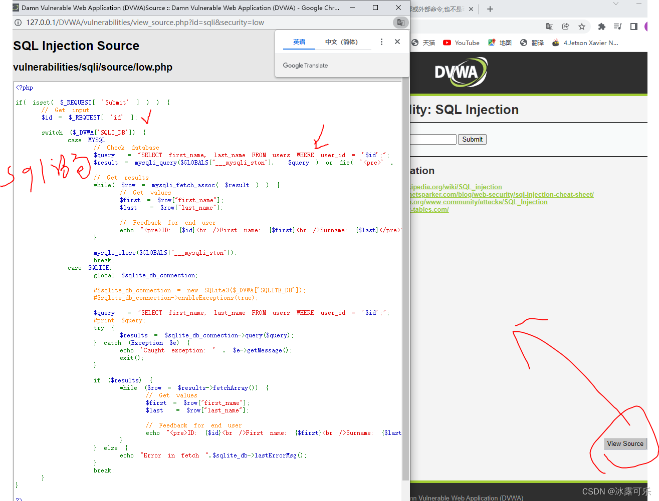659x501 pixels.
Task: Toggle the browser side panel icon
Action: (634, 27)
